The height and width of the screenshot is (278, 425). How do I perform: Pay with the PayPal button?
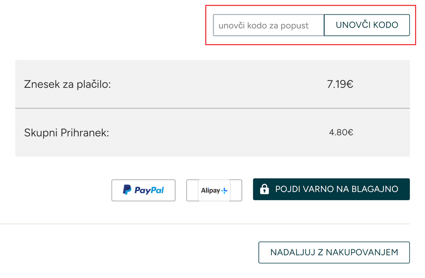143,190
